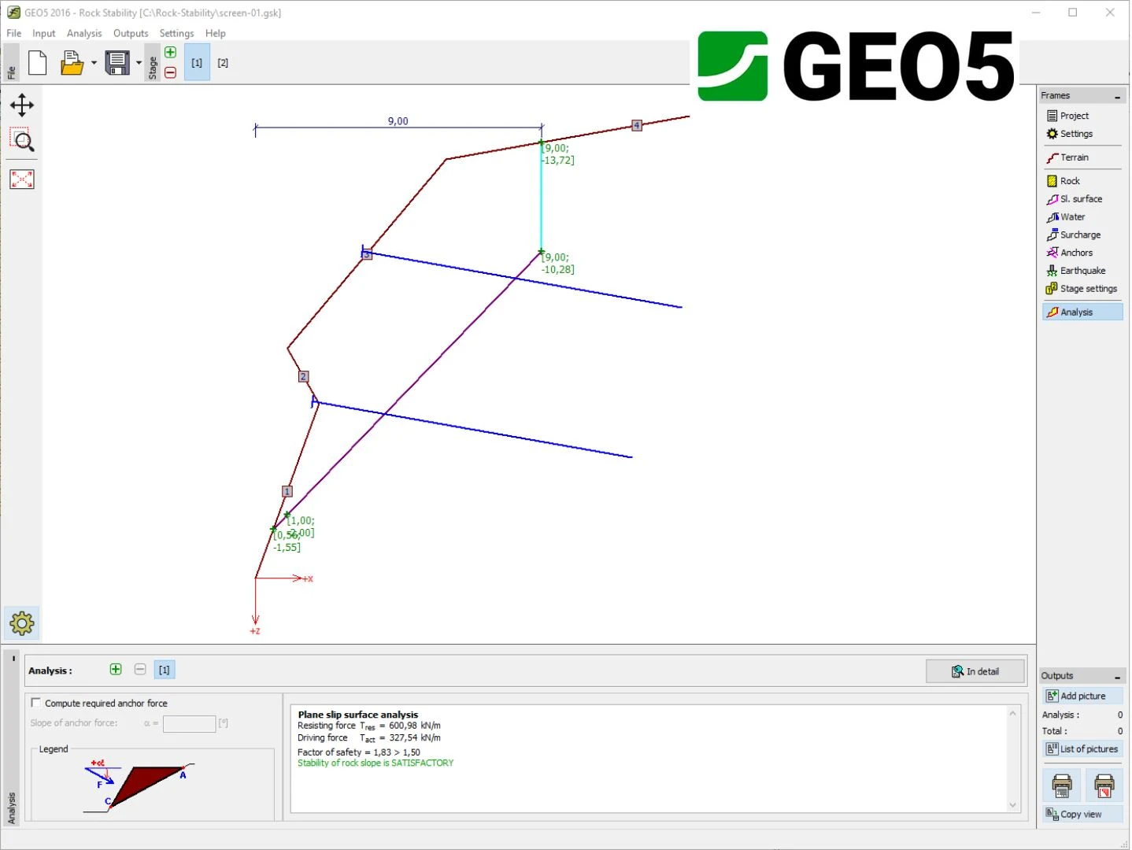Open the Analysis menu

(x=84, y=33)
